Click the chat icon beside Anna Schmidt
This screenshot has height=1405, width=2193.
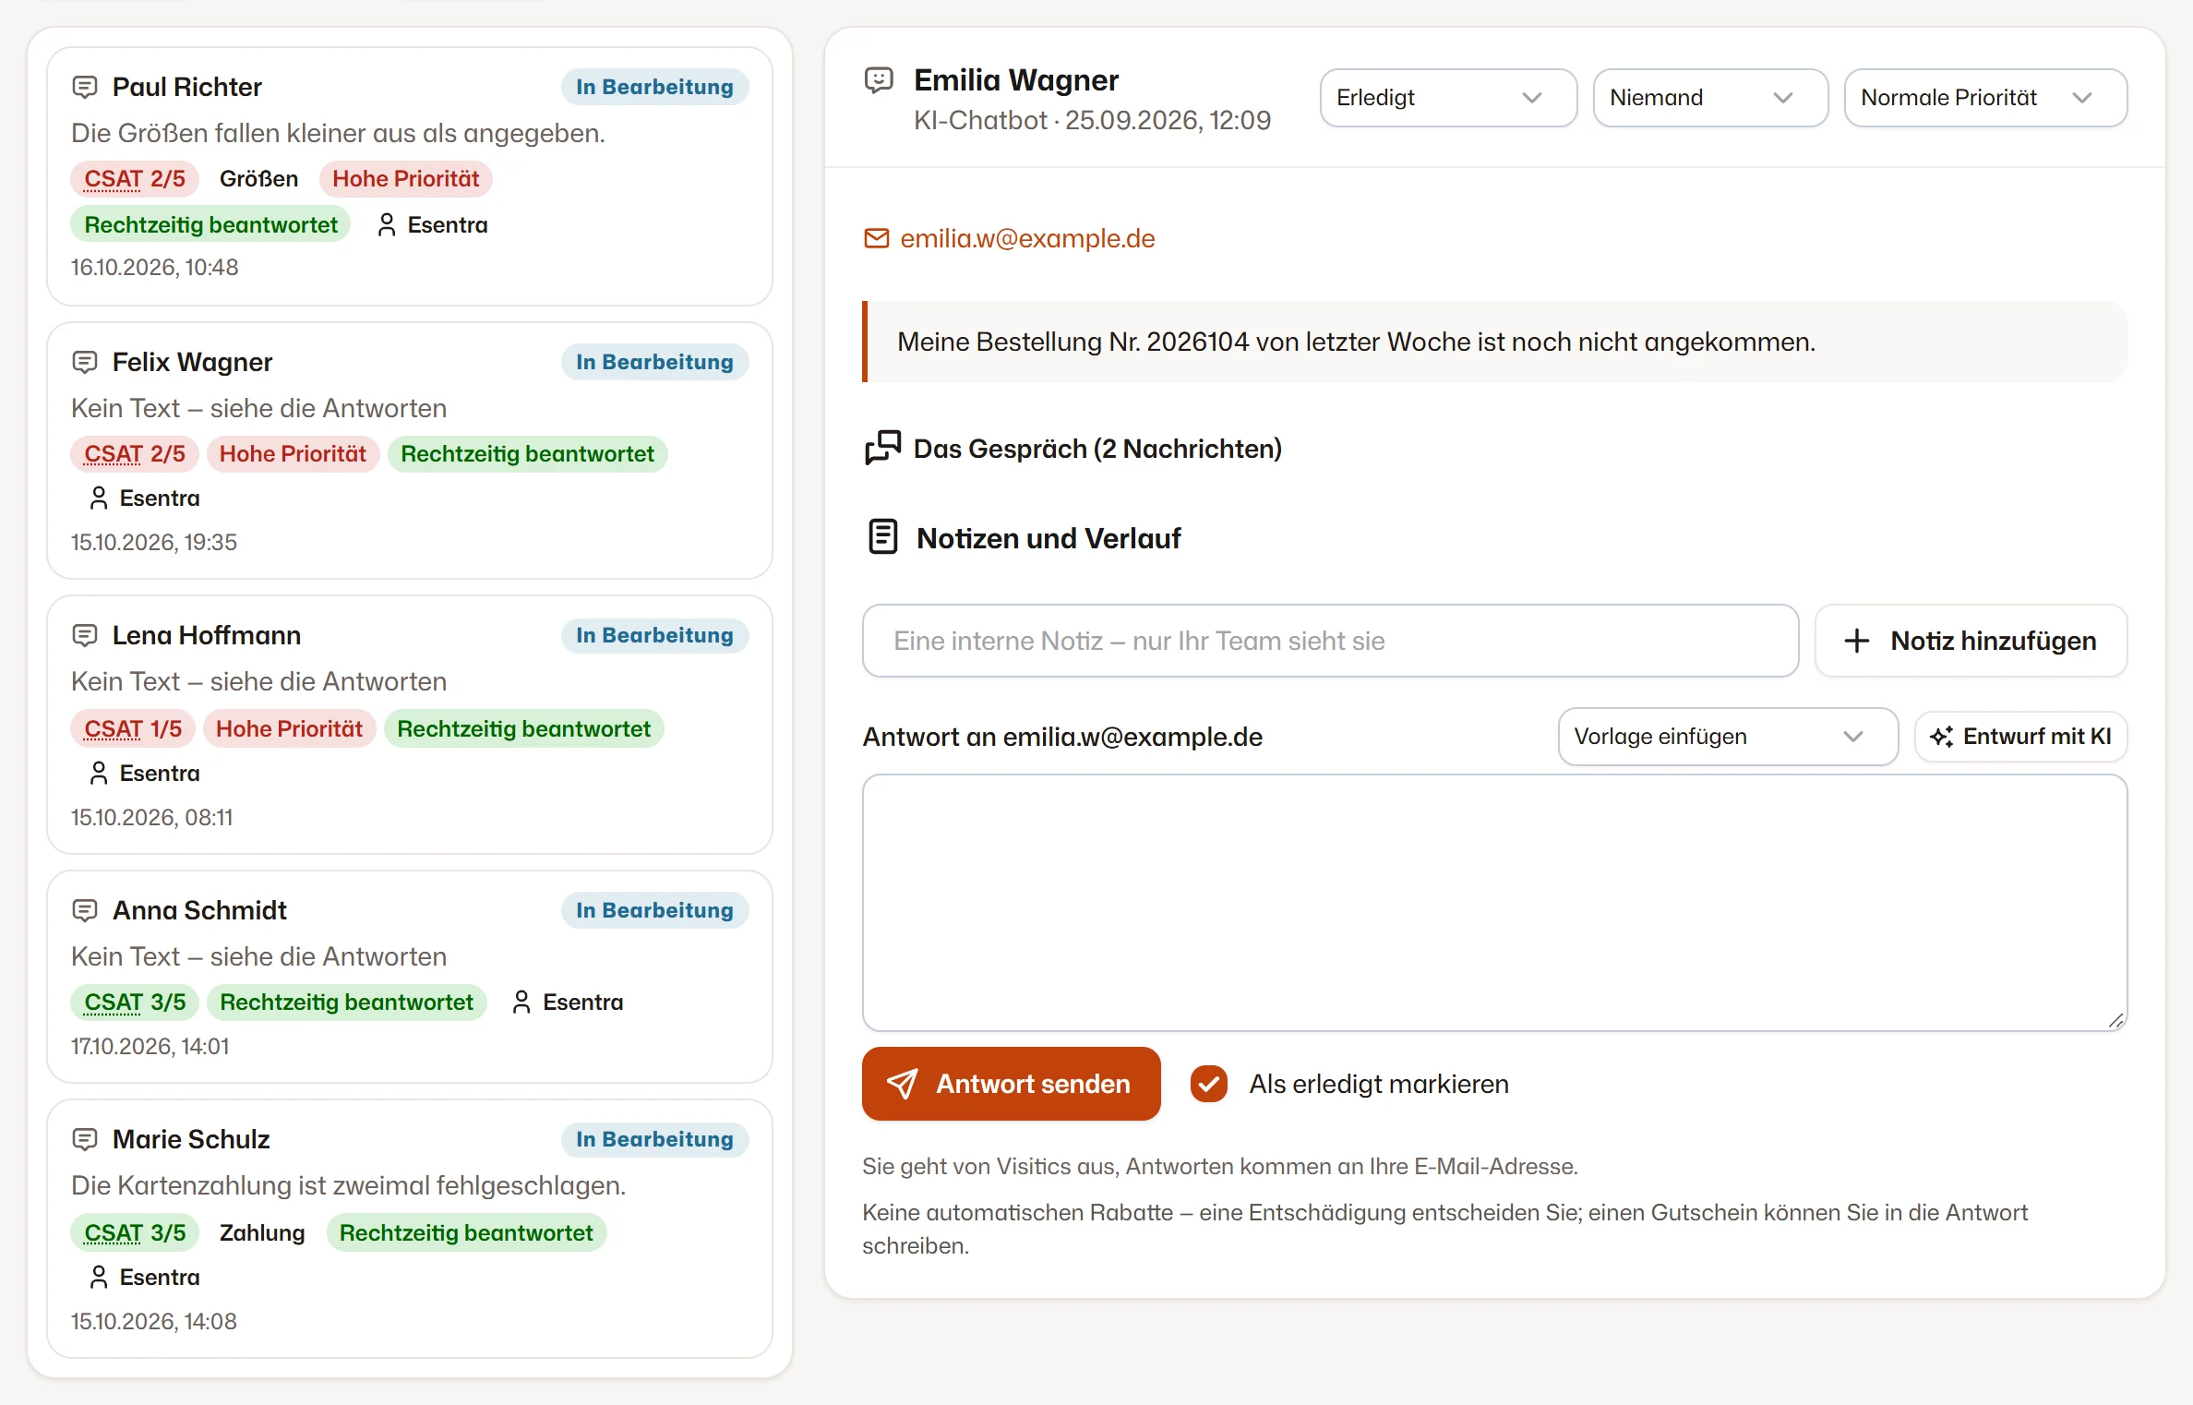coord(85,910)
